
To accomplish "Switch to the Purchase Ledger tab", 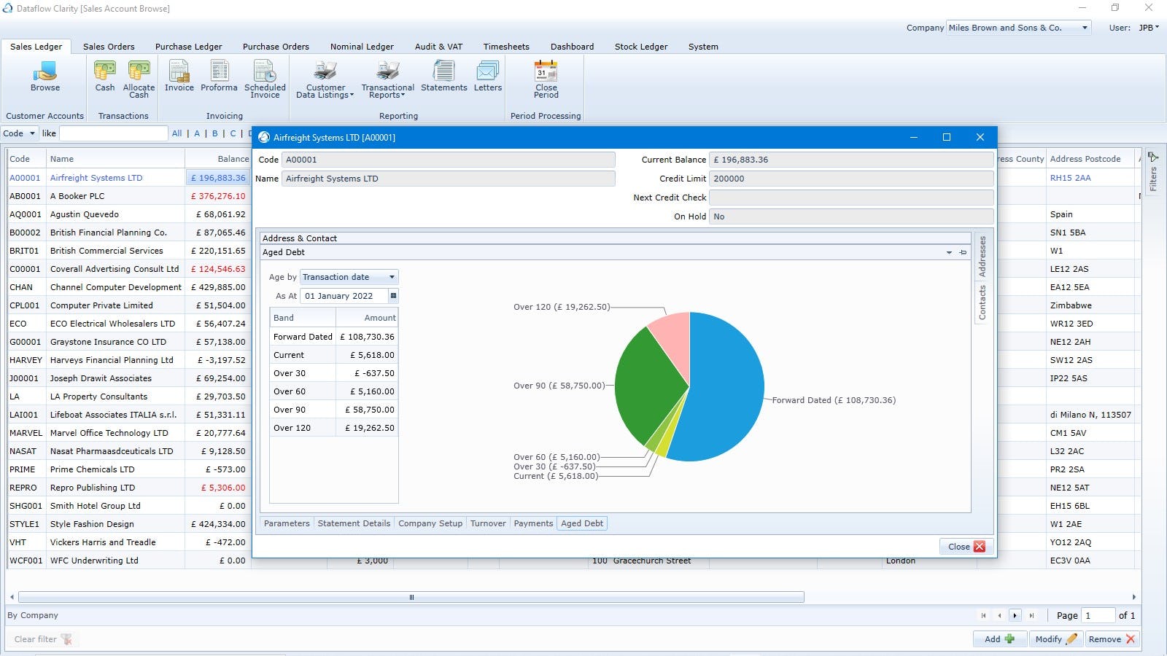I will coord(189,47).
